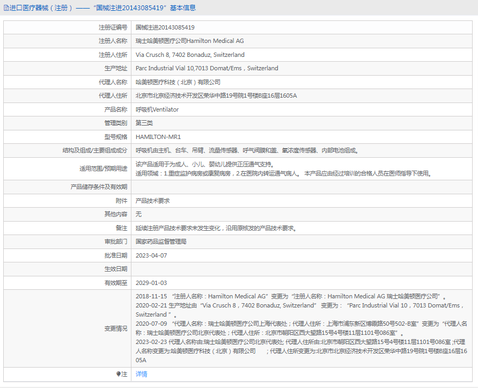Viewport: 478px width, 388px height.
Task: Select the model value HAMILTON-MR1
Action: [x=158, y=137]
